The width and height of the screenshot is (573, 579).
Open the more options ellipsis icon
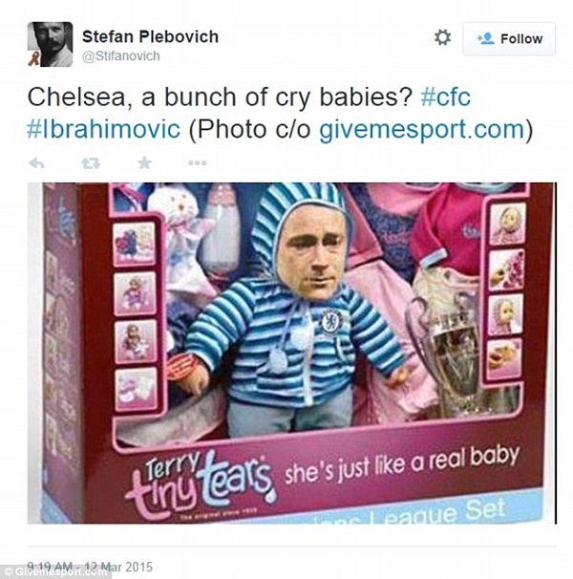pos(197,163)
